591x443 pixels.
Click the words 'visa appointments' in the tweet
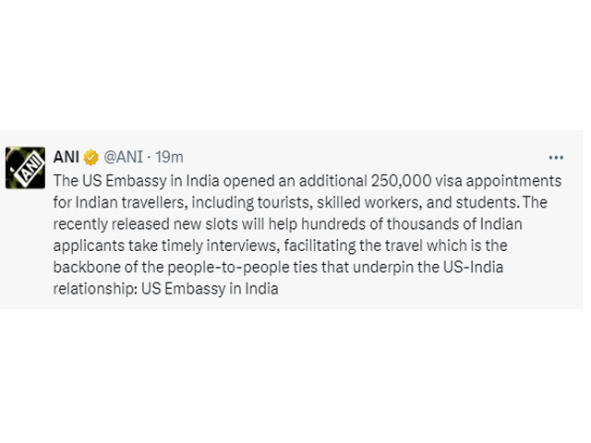click(x=499, y=182)
